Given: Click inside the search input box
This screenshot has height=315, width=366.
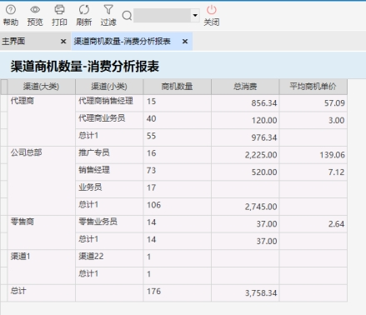Looking at the screenshot, I should pos(162,15).
